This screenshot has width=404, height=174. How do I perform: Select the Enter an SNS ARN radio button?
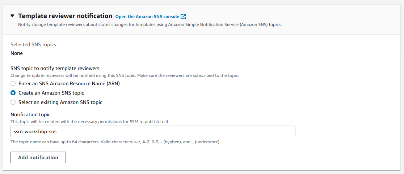pos(13,83)
